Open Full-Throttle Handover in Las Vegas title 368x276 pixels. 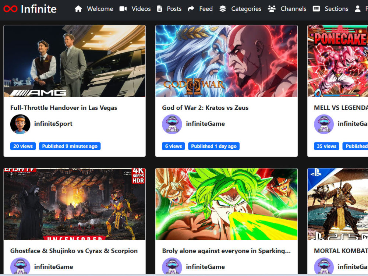point(64,108)
